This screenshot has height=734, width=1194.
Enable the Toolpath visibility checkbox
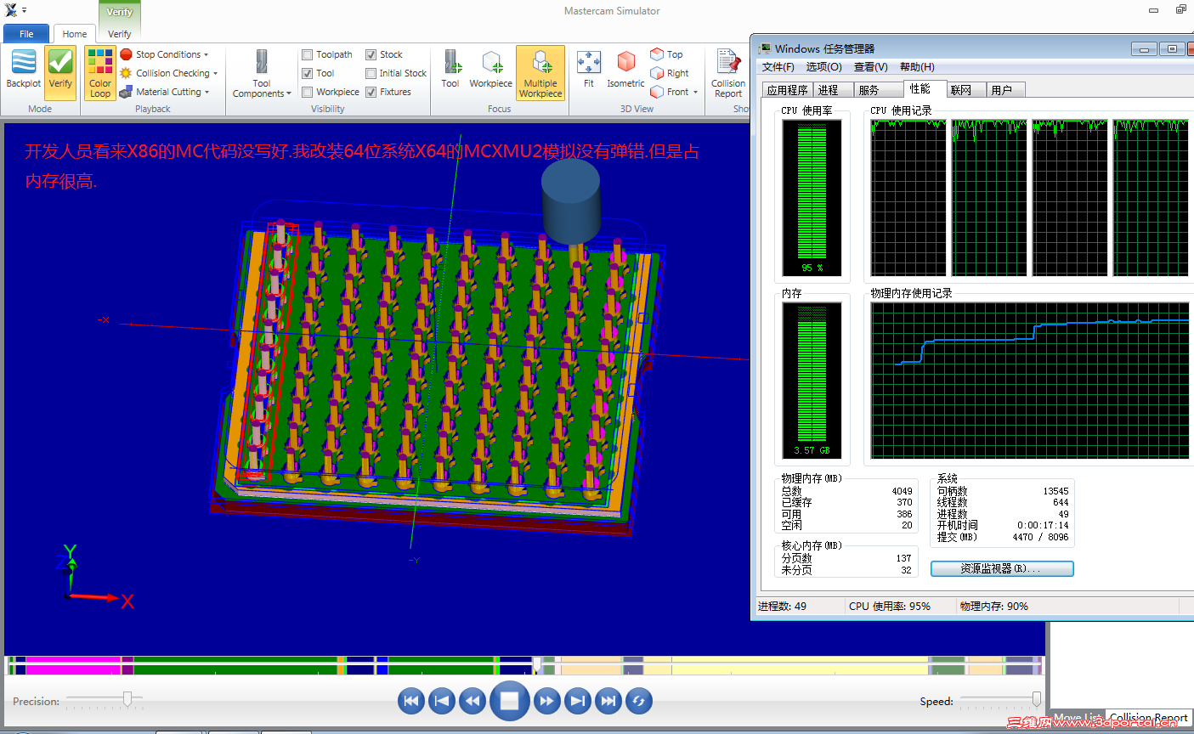point(308,54)
